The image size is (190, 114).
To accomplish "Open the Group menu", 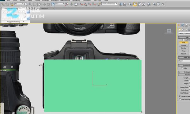I will 22,1.
